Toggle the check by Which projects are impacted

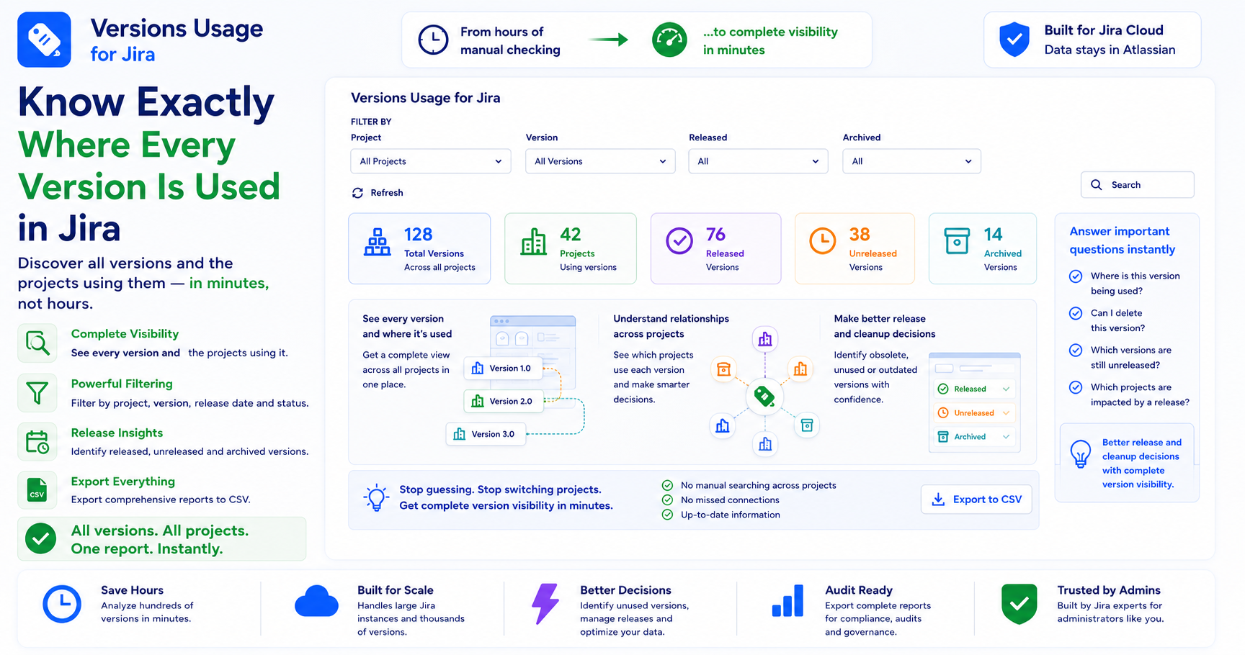1076,387
